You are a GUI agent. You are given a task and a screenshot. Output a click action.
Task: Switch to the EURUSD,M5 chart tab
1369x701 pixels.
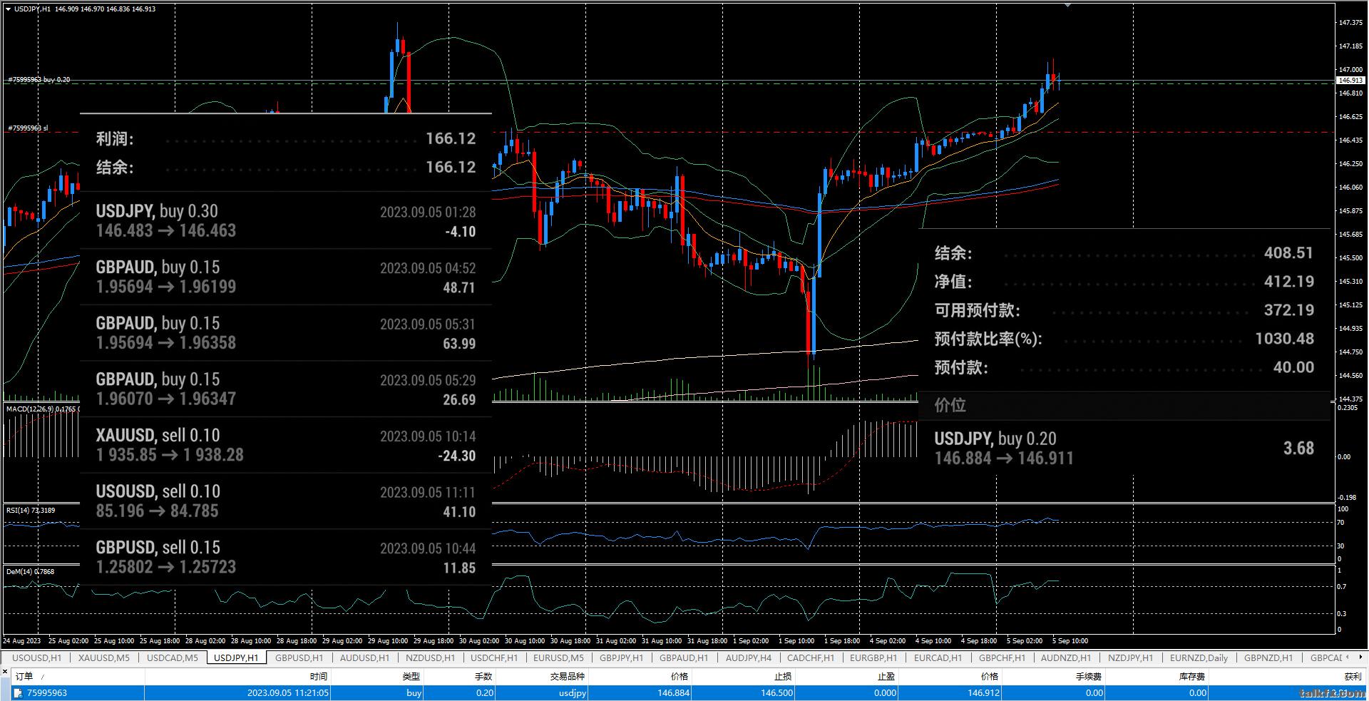pos(558,657)
